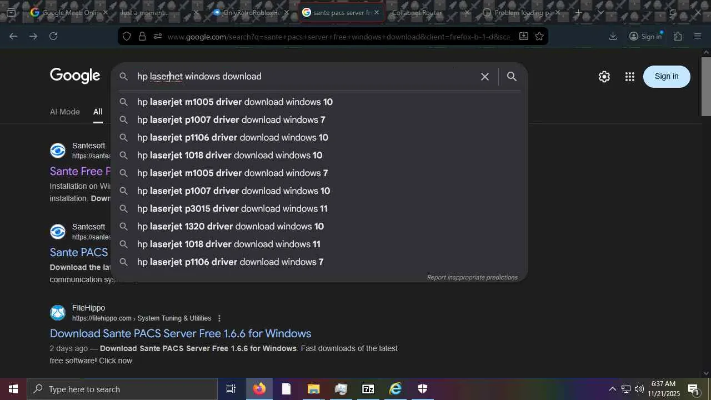Choose suggestion laserjet p1106 driver windows 7

(x=319, y=262)
